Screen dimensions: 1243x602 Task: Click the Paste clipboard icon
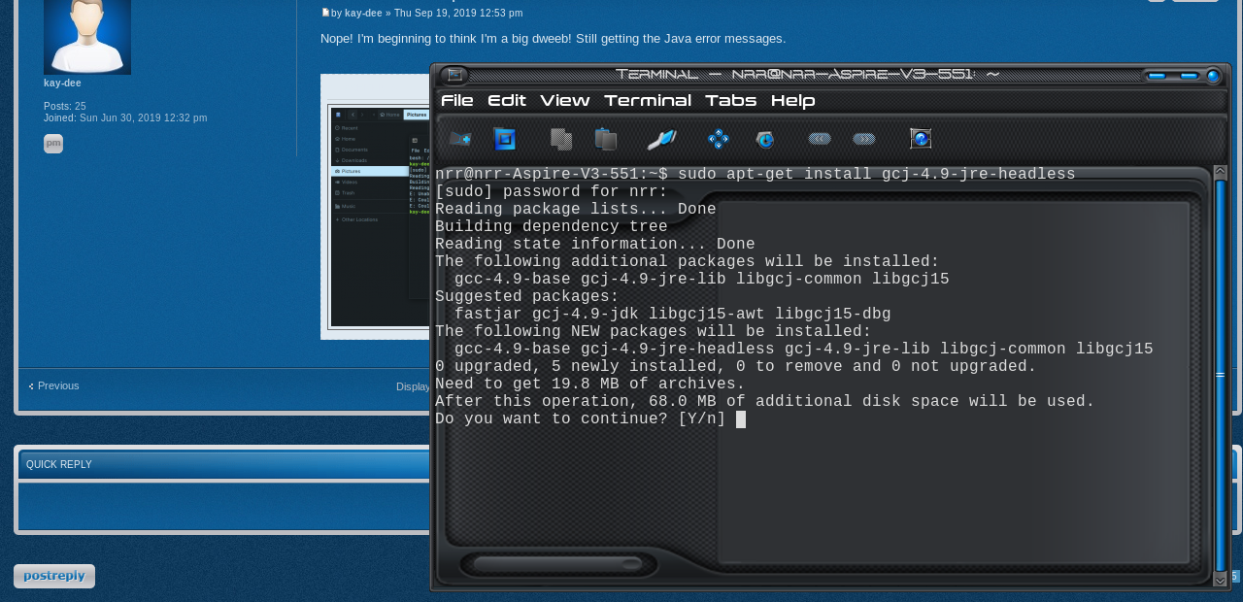tap(606, 139)
